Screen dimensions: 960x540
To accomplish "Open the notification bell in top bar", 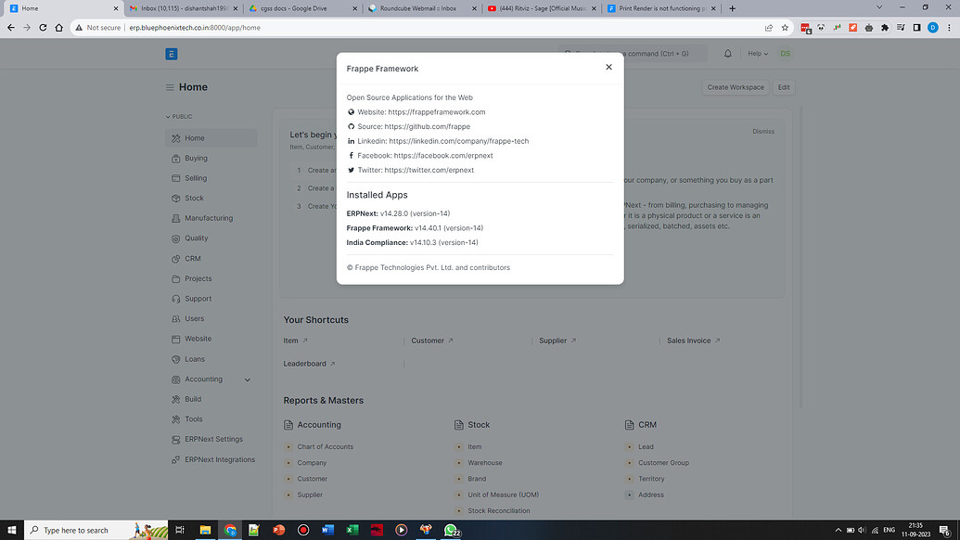I will (727, 53).
